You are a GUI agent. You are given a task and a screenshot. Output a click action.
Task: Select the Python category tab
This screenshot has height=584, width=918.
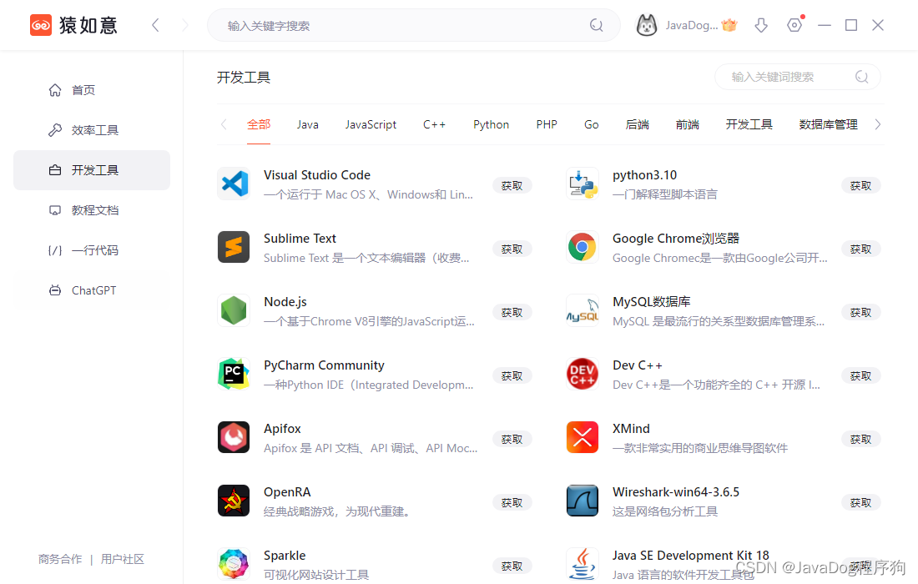pyautogui.click(x=492, y=124)
